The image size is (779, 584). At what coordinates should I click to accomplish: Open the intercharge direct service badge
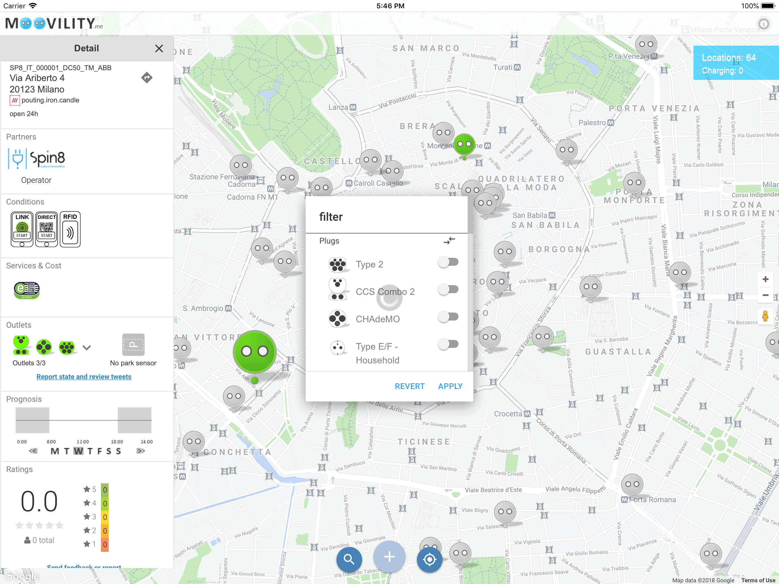pyautogui.click(x=27, y=290)
